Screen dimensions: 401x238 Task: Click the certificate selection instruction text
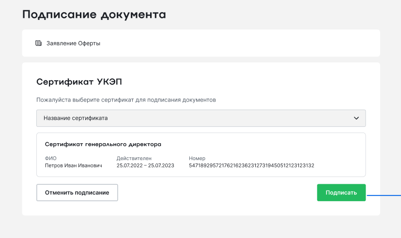[x=126, y=100]
